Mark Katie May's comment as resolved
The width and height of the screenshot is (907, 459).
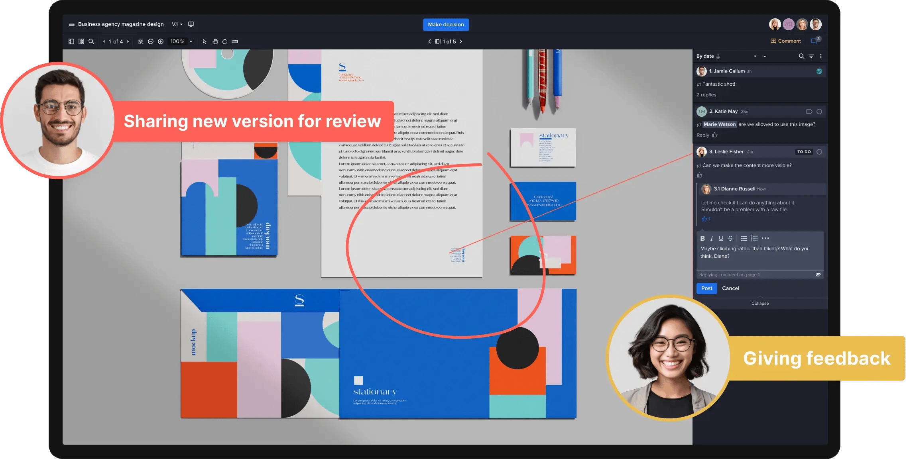click(x=819, y=112)
